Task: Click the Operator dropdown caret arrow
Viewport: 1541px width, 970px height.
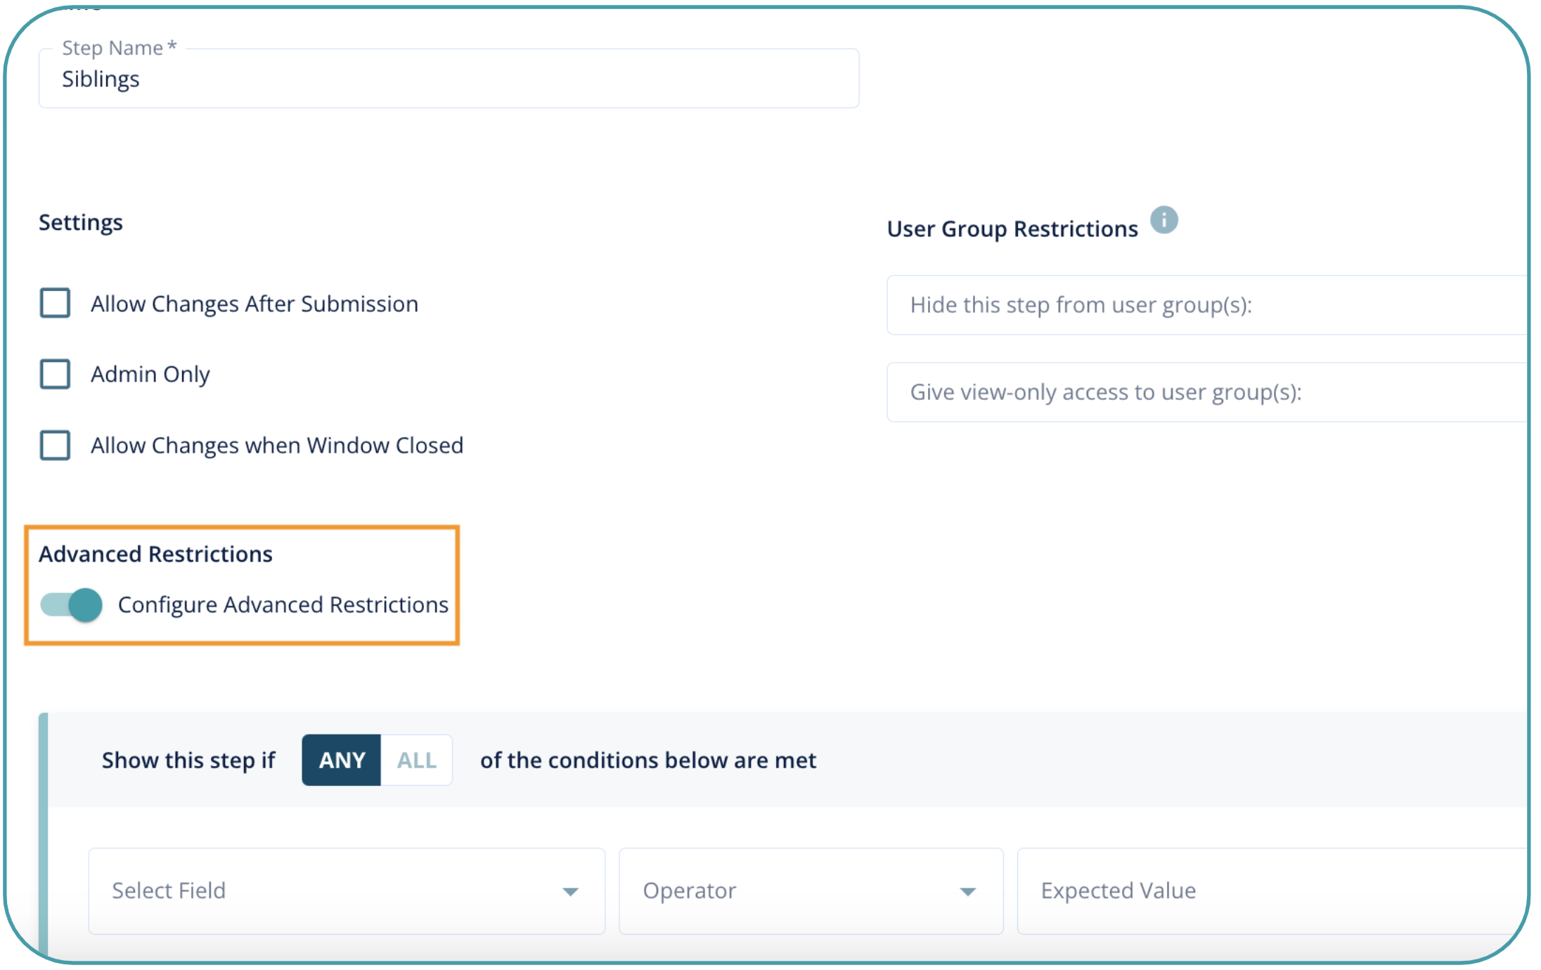Action: click(967, 891)
